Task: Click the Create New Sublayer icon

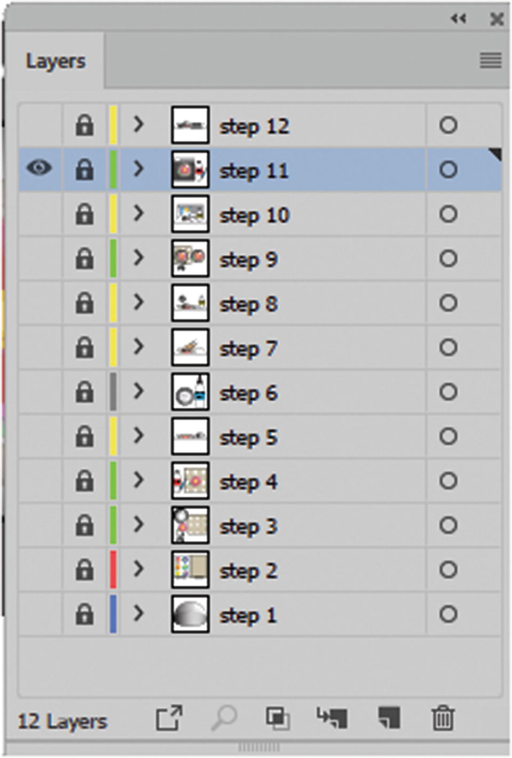Action: pyautogui.click(x=332, y=718)
